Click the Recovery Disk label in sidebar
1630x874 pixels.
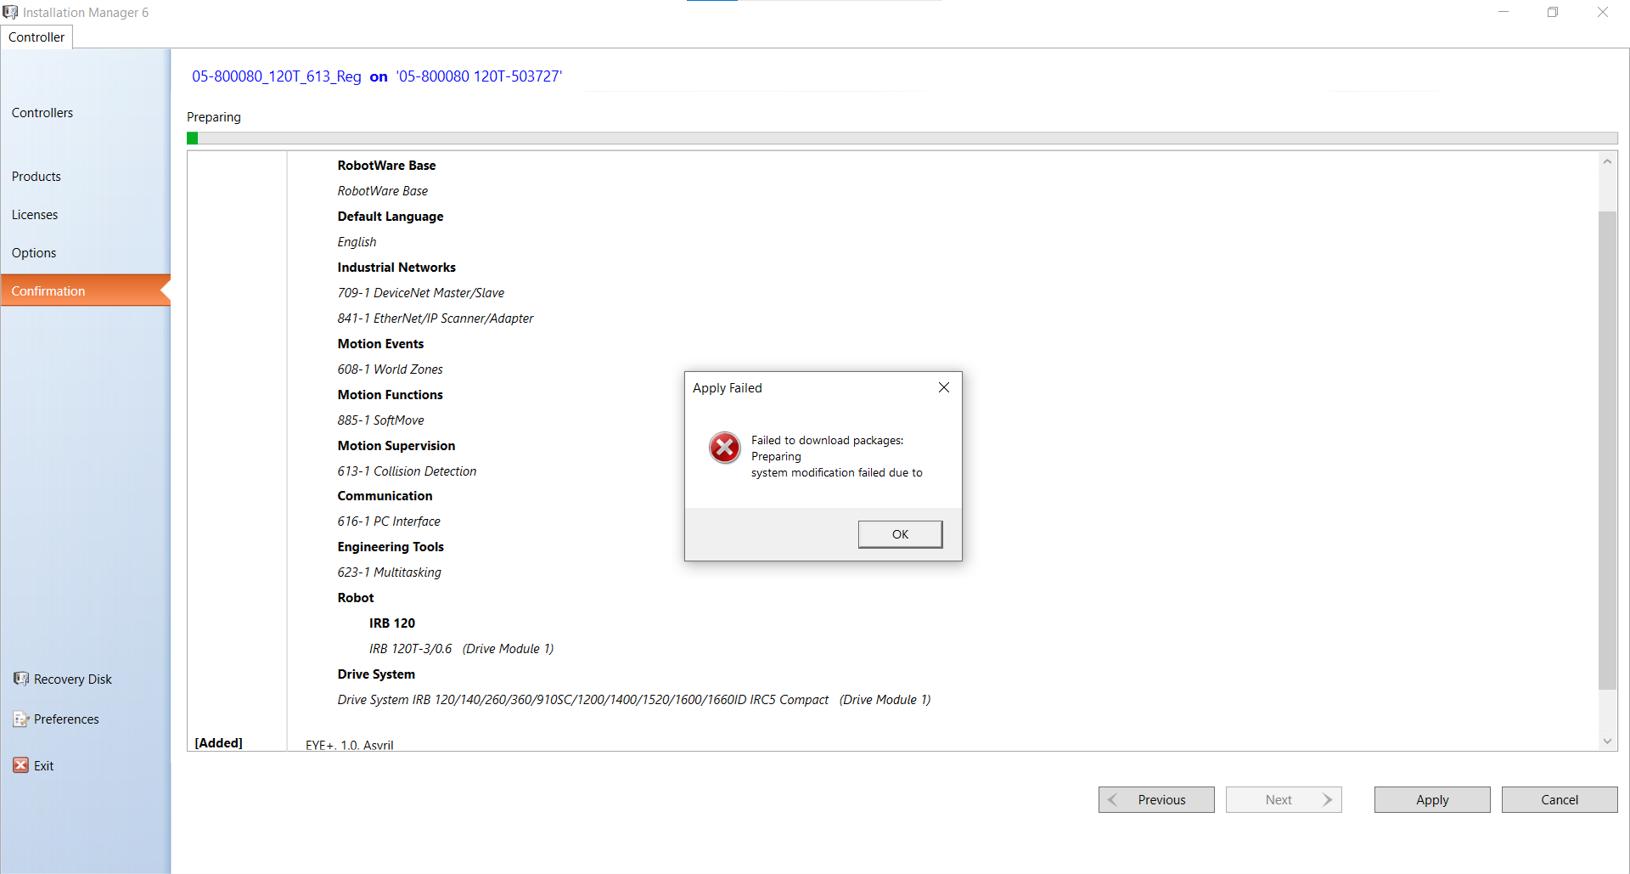[x=73, y=679]
